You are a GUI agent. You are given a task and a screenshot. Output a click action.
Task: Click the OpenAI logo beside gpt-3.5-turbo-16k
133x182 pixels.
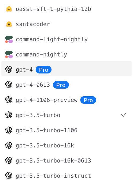[9, 145]
